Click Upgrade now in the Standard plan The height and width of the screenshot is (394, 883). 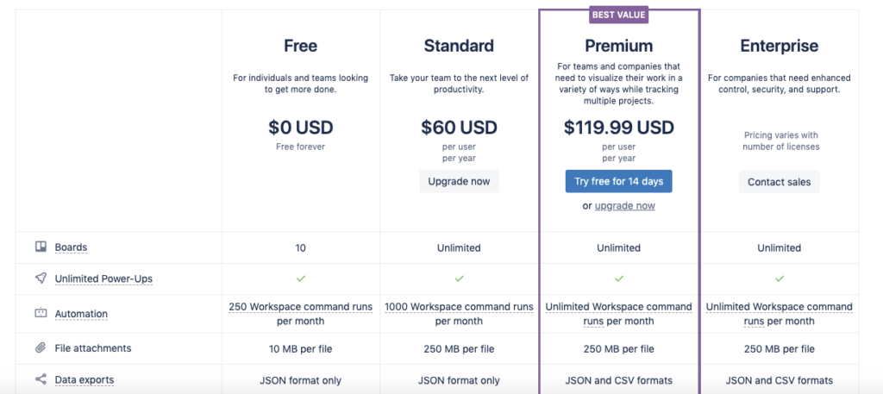point(459,182)
